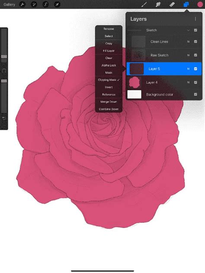Choose Combine Down in layer menu
205x273 pixels.
[109, 109]
